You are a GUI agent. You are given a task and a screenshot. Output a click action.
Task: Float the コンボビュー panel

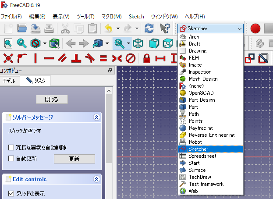click(110, 71)
